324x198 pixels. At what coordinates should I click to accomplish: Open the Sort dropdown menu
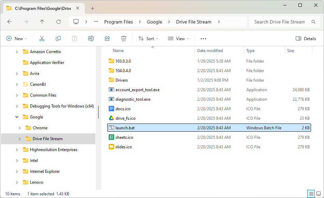148,38
